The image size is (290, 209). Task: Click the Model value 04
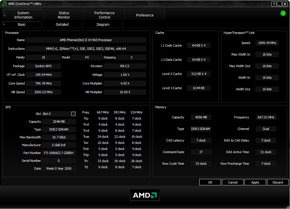[87, 57]
